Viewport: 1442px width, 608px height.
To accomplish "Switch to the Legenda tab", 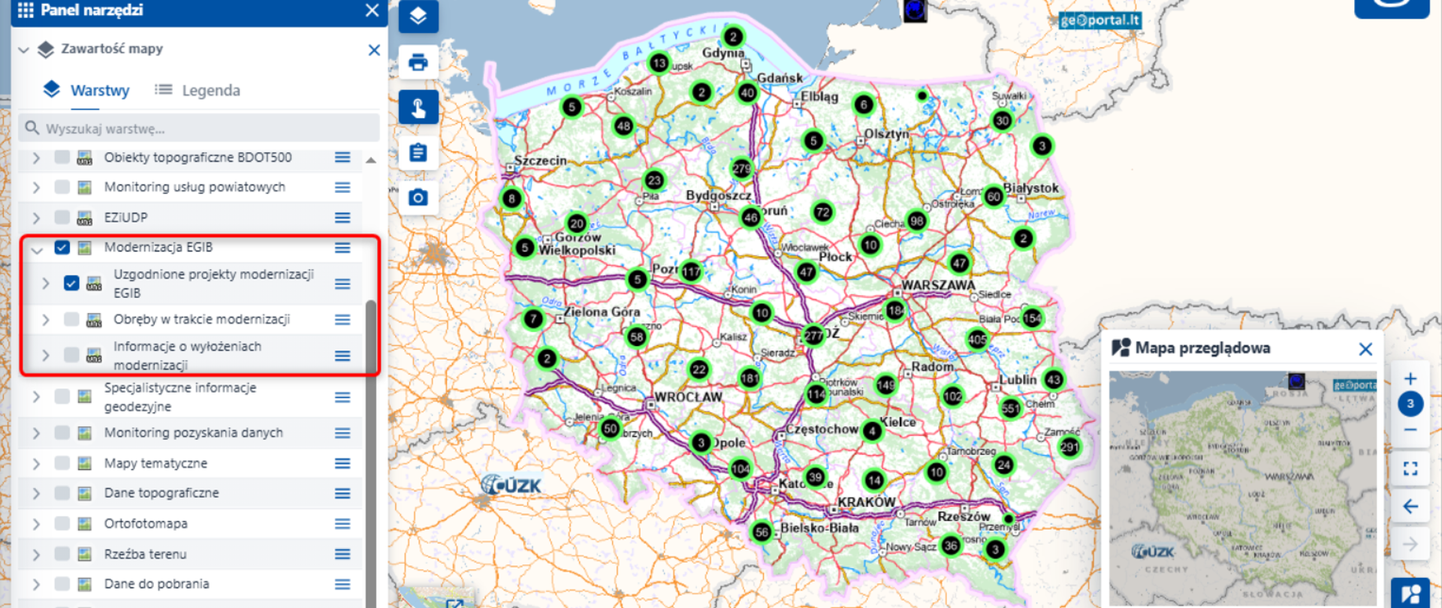I will pos(198,90).
